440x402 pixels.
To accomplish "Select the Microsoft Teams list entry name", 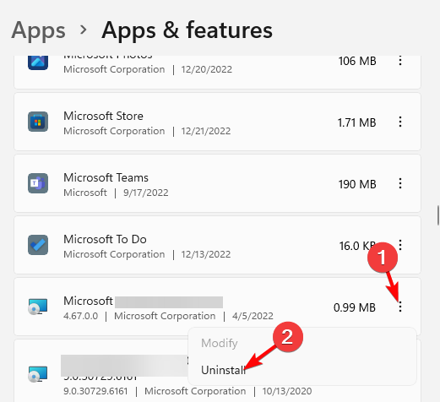I will tap(106, 177).
